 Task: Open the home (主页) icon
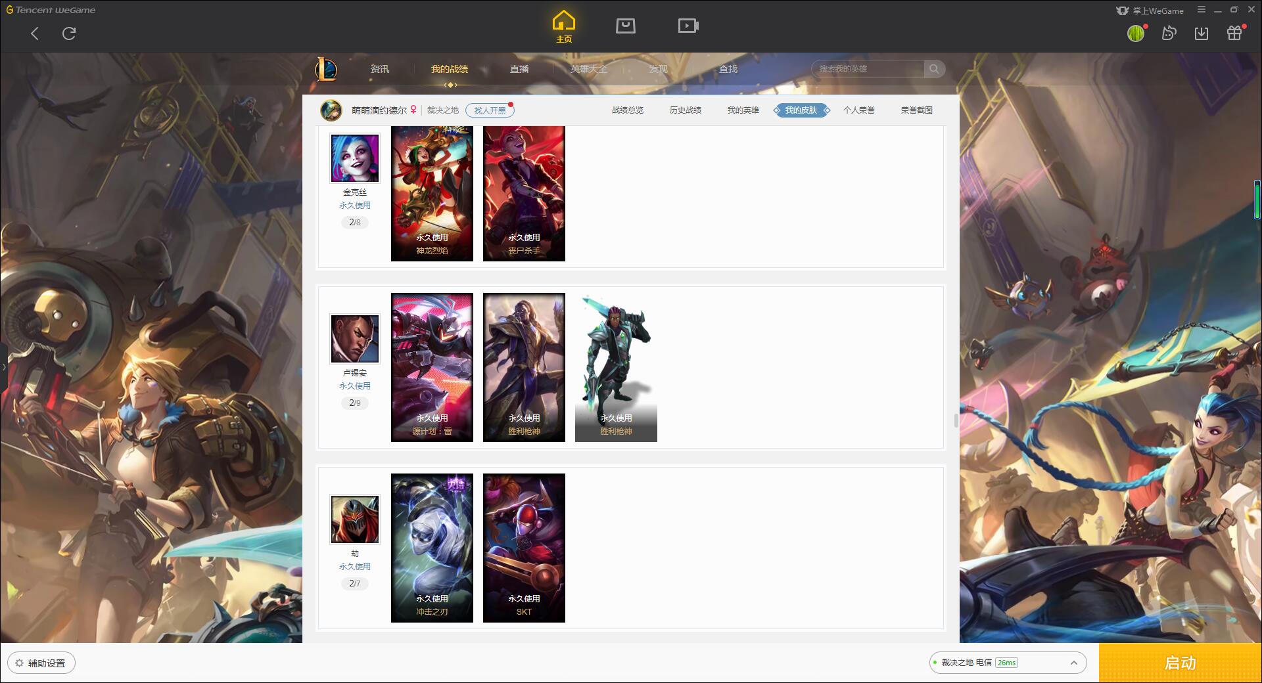tap(563, 26)
